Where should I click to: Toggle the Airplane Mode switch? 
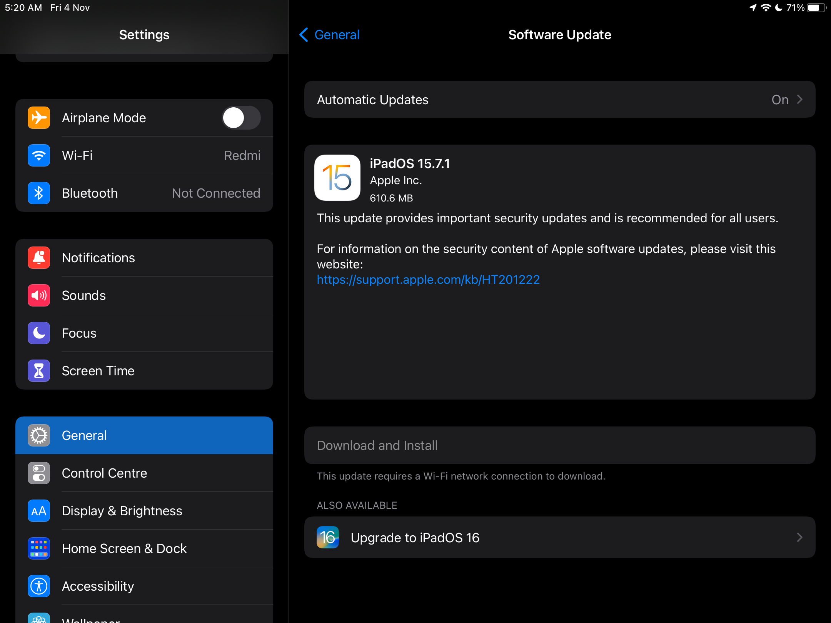[x=241, y=118]
